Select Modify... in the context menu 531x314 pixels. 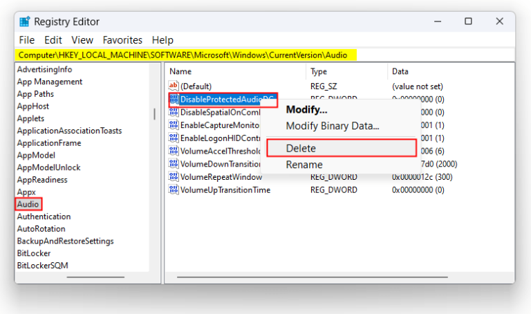306,109
